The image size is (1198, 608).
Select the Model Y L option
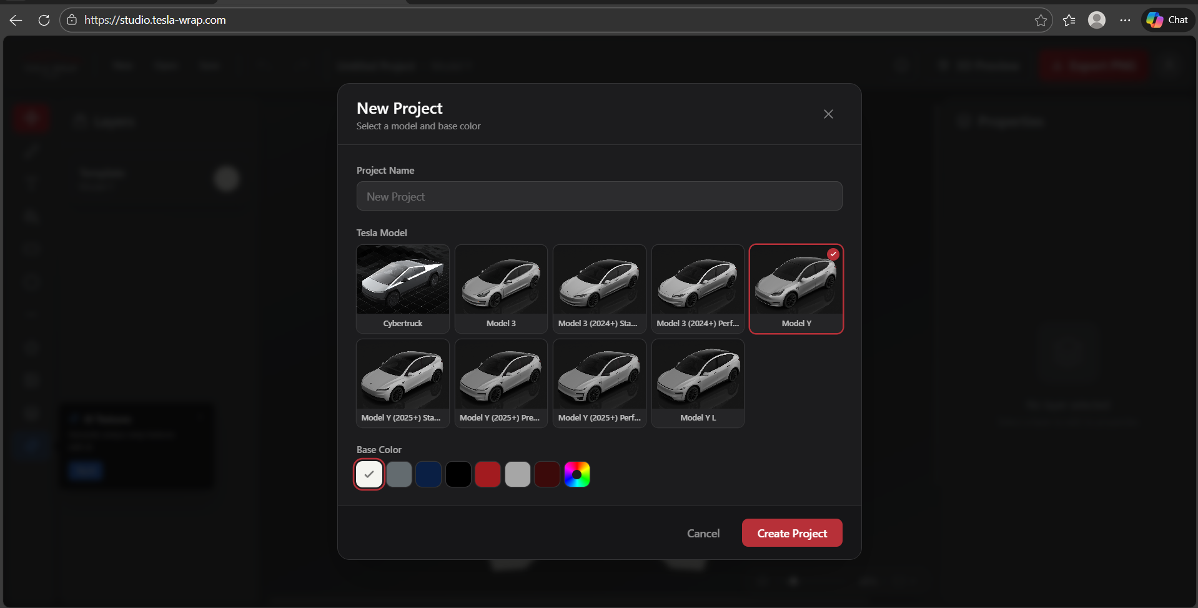point(698,383)
